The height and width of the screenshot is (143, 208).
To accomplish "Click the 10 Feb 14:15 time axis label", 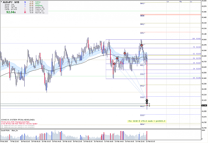I will (57, 141).
